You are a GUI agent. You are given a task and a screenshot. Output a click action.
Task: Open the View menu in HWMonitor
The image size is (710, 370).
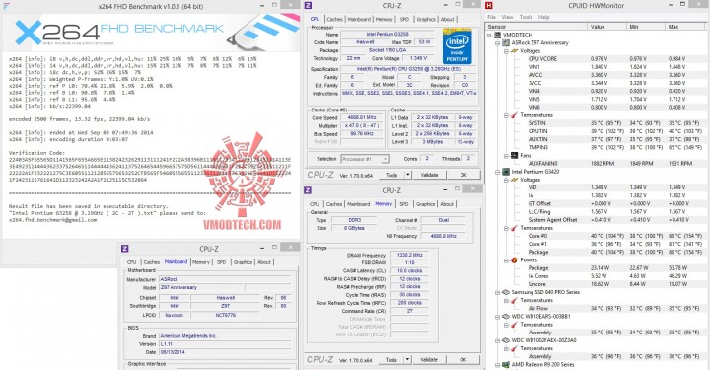[x=507, y=17]
